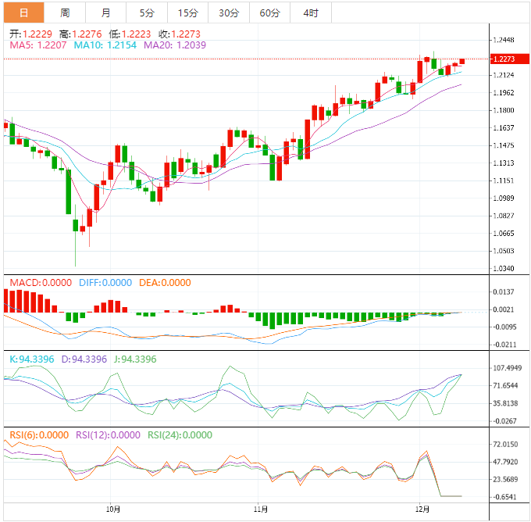The width and height of the screenshot is (531, 522).
Task: Open the 15分 timeframe tab
Action: point(187,13)
